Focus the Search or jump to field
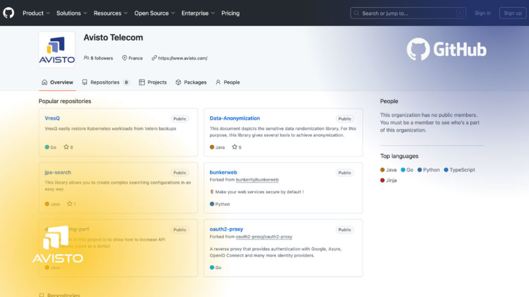 (x=408, y=13)
